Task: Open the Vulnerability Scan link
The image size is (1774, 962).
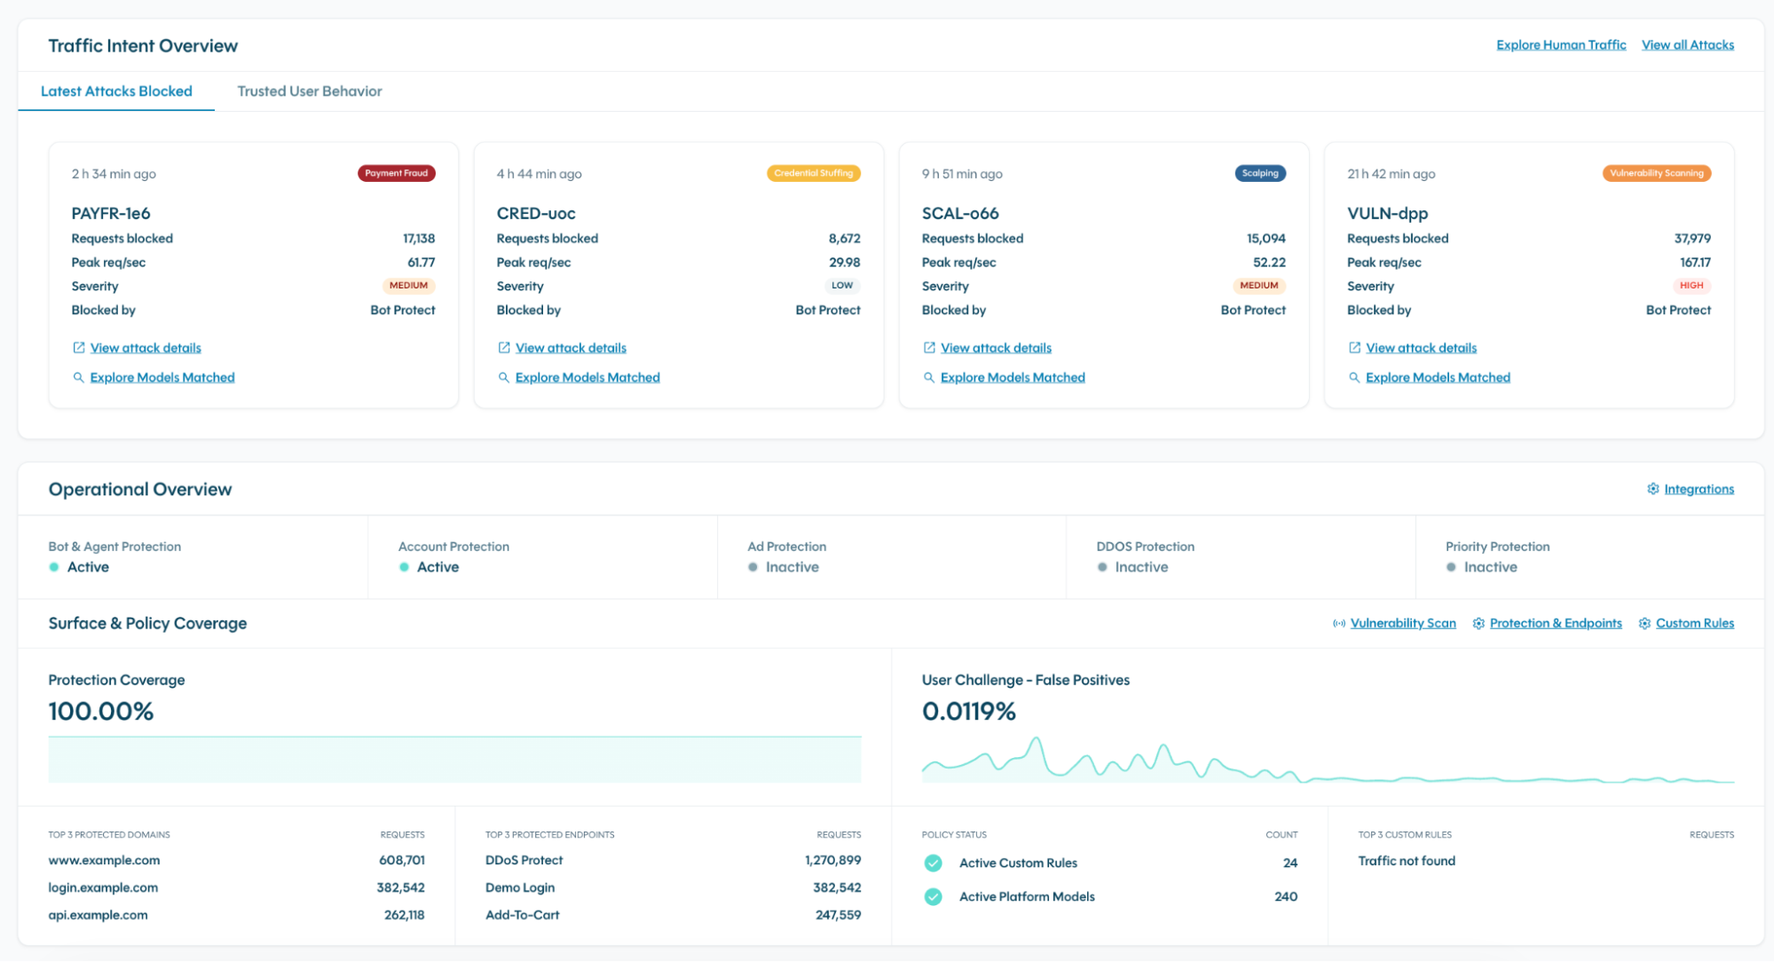Action: pos(1402,624)
